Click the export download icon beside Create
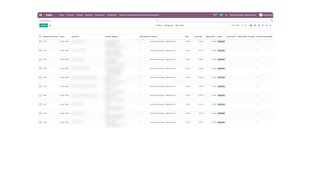 click(50, 25)
